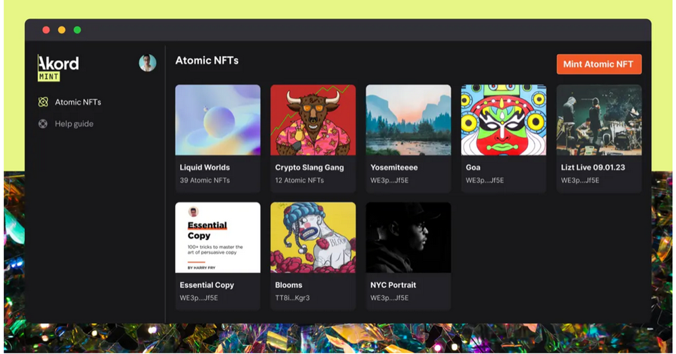Open the Essential Copy book cover
The width and height of the screenshot is (676, 354).
click(218, 238)
